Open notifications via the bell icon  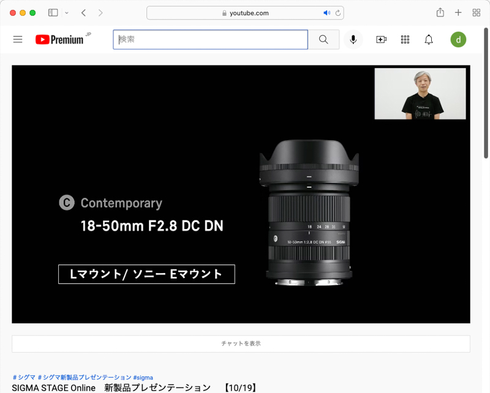click(x=429, y=39)
